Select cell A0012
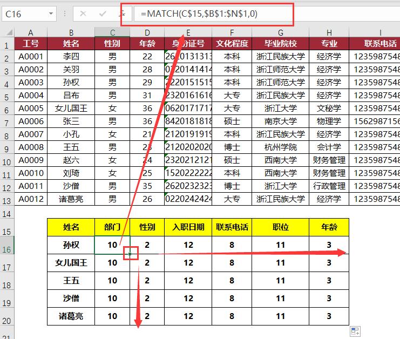This screenshot has width=400, height=339. tap(31, 199)
